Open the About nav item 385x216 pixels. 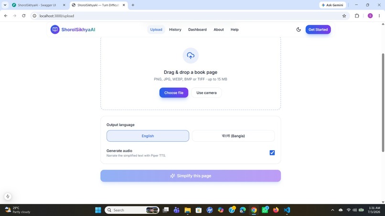coord(218,30)
